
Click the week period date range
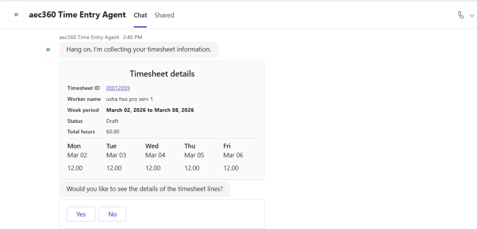150,110
